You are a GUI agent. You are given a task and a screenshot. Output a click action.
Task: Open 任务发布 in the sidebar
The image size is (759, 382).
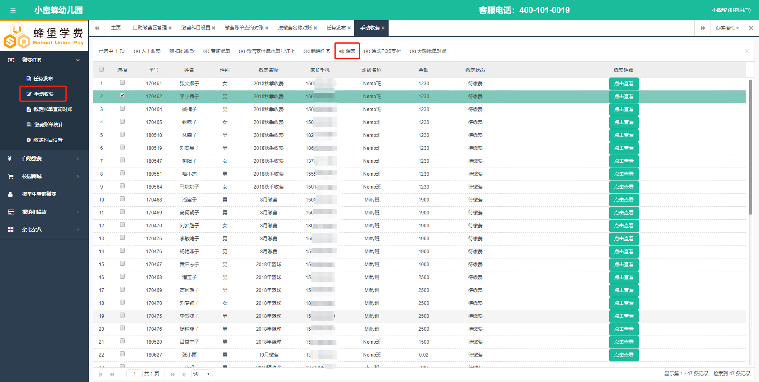pos(40,79)
